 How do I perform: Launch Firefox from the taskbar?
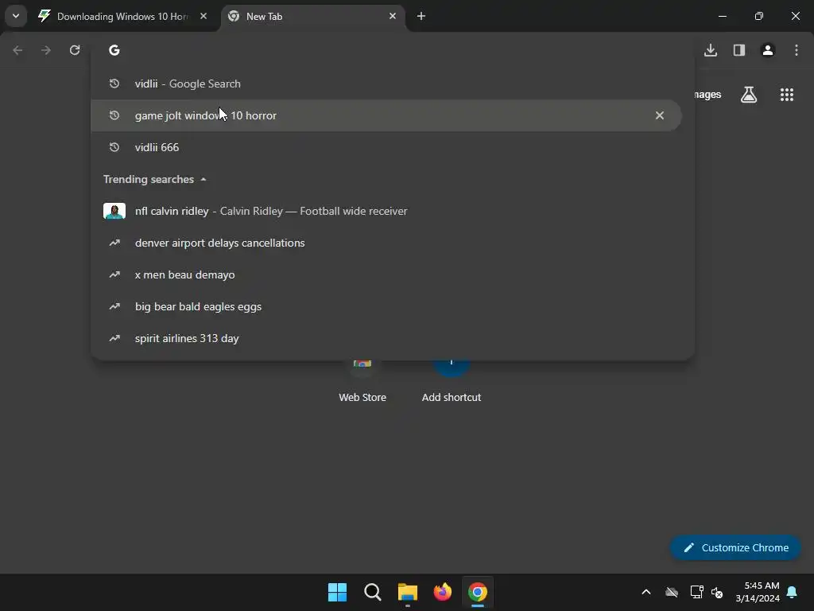click(x=442, y=592)
